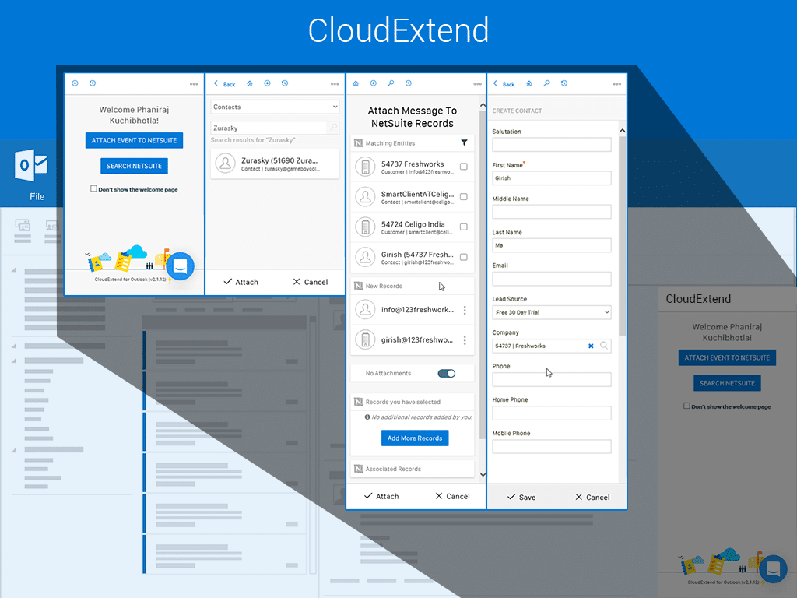Image resolution: width=797 pixels, height=598 pixels.
Task: Tick the 54724 Celigo India checkbox
Action: pos(464,227)
